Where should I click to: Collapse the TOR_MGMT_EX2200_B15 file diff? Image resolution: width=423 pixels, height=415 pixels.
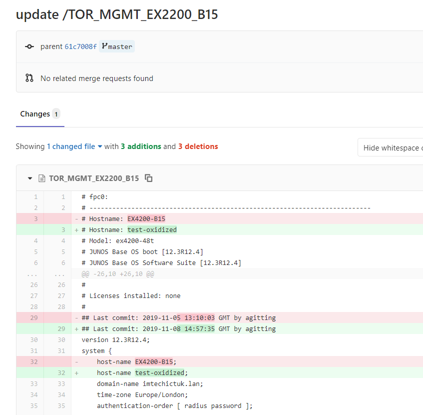pyautogui.click(x=30, y=178)
